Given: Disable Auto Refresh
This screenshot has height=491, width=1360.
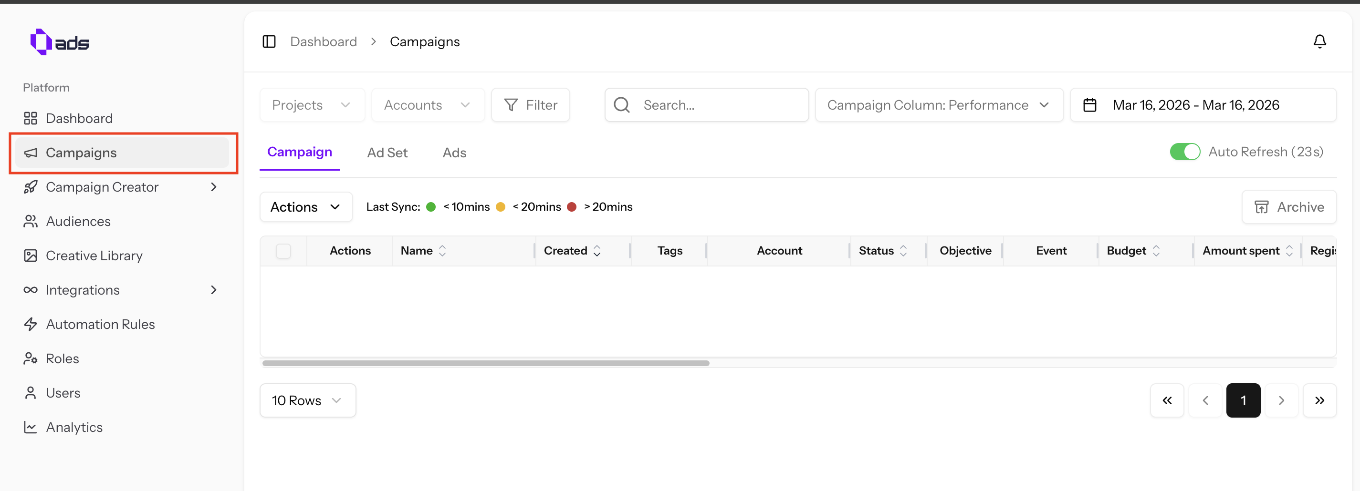Looking at the screenshot, I should pyautogui.click(x=1184, y=152).
